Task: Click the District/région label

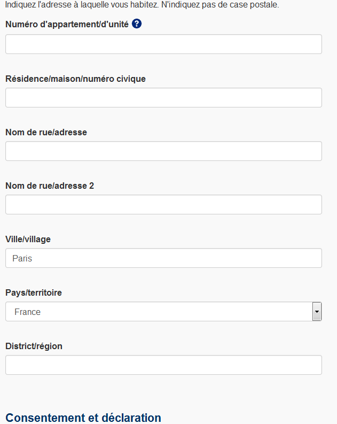Action: coord(34,346)
